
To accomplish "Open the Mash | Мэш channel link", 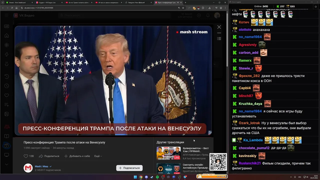I will tap(41, 166).
